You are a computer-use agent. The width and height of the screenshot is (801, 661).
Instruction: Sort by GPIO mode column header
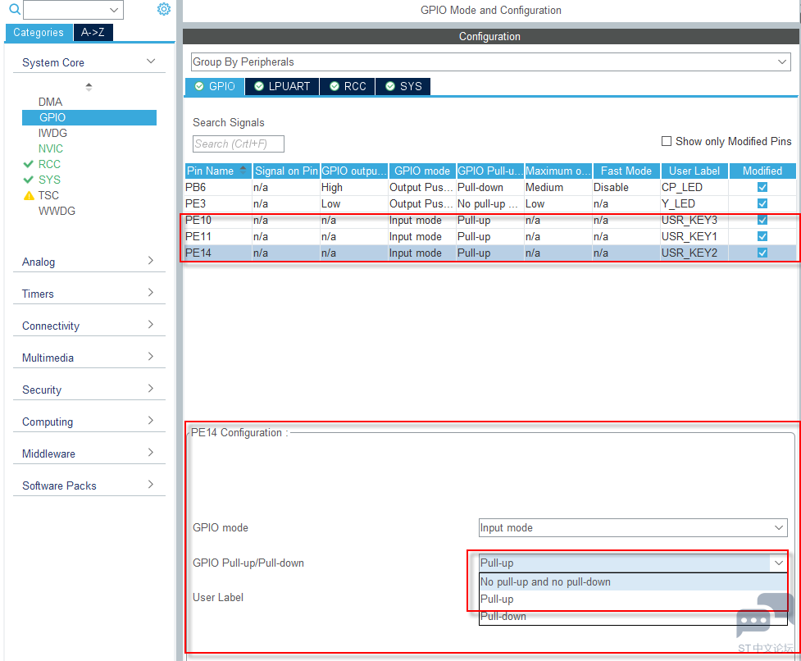click(x=422, y=171)
